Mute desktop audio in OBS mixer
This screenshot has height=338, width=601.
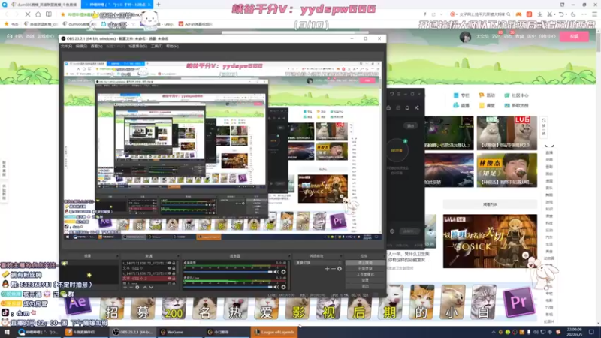pyautogui.click(x=276, y=272)
